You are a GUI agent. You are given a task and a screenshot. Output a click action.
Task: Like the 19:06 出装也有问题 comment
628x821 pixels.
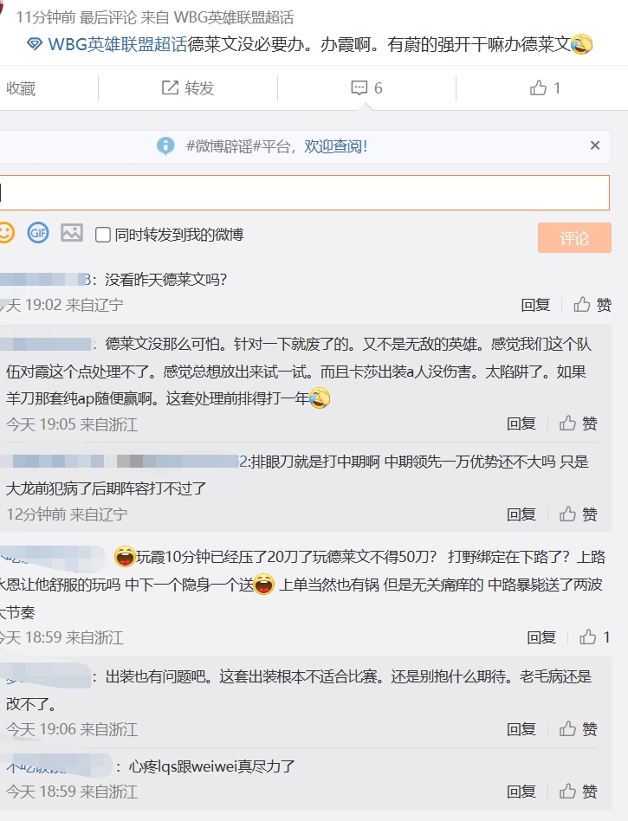[579, 729]
